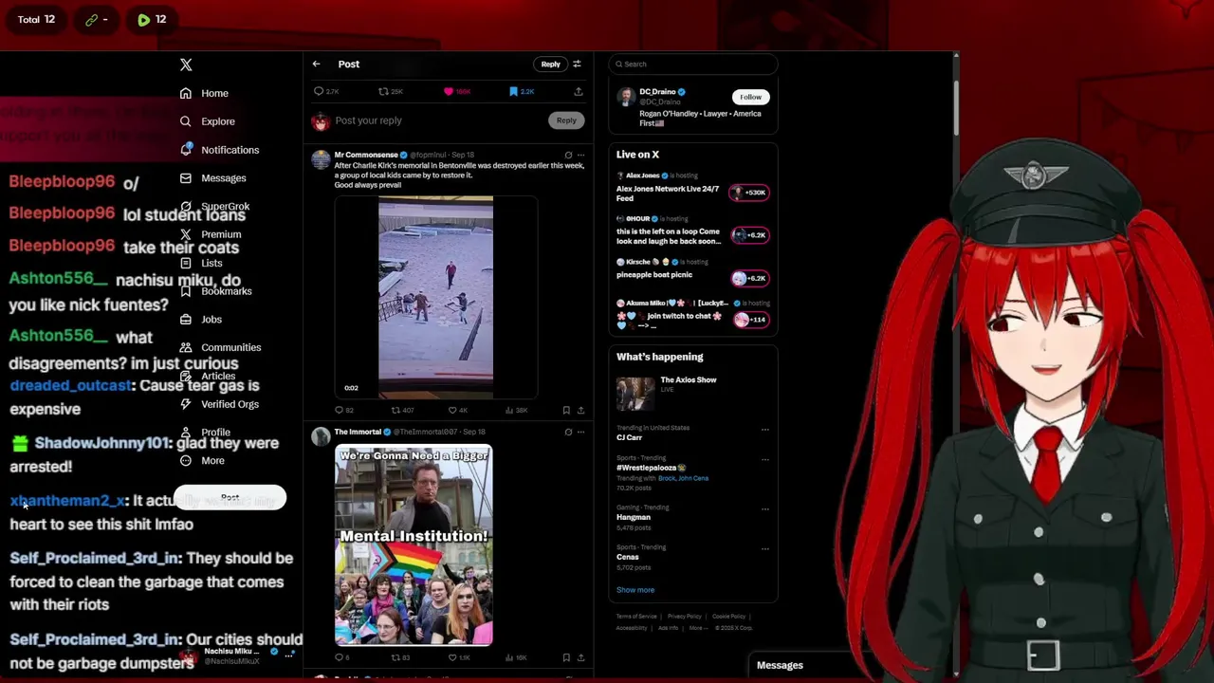Open Verified Orgs in the sidebar
1214x683 pixels.
pos(219,404)
